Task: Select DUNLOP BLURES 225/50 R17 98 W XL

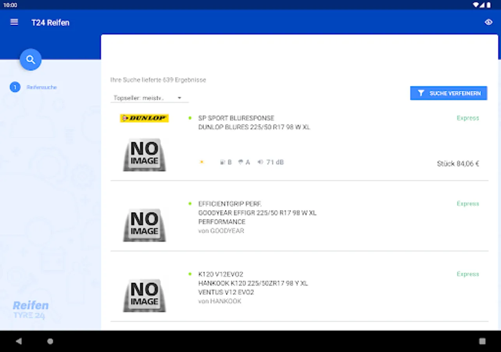Action: (254, 127)
